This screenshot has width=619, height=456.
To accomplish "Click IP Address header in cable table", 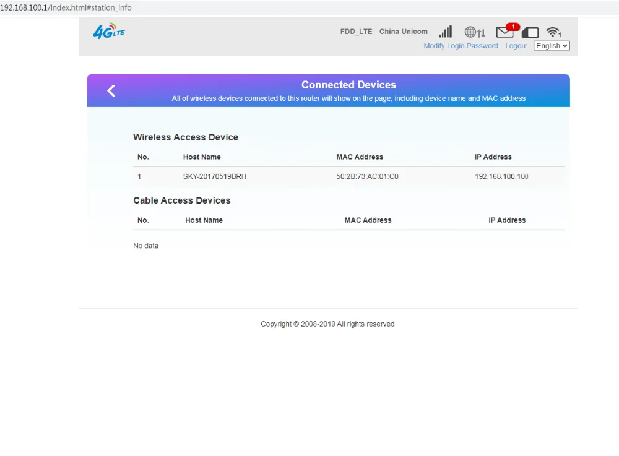I will pos(507,220).
